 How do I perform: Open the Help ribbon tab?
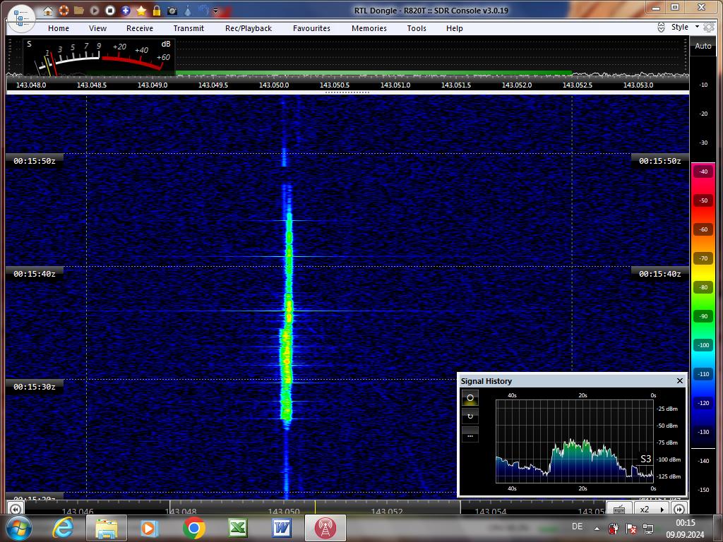tap(454, 28)
